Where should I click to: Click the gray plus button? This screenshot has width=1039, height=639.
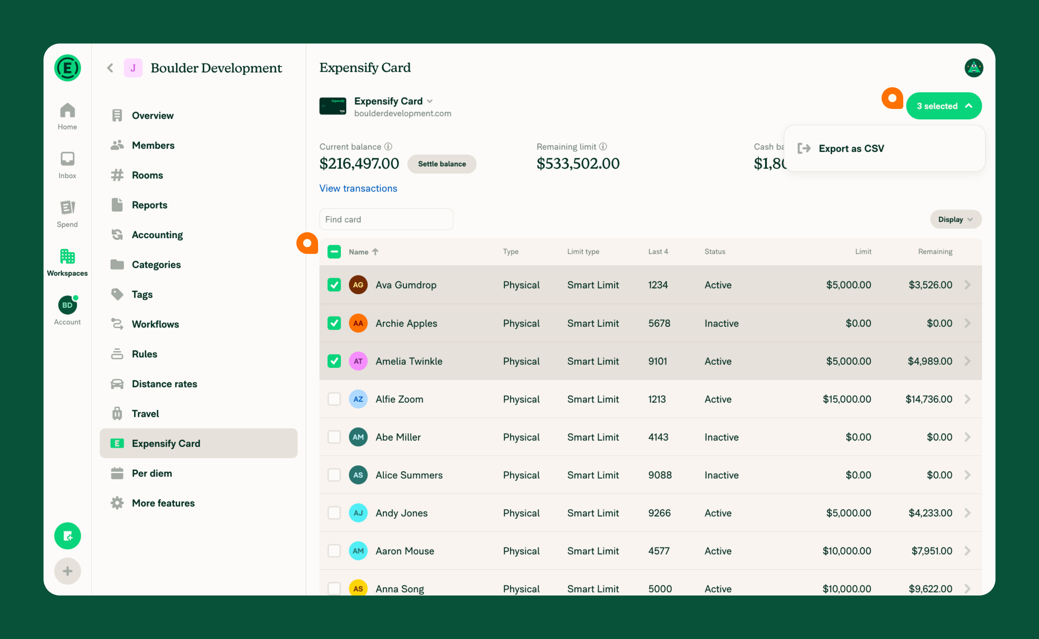point(67,571)
